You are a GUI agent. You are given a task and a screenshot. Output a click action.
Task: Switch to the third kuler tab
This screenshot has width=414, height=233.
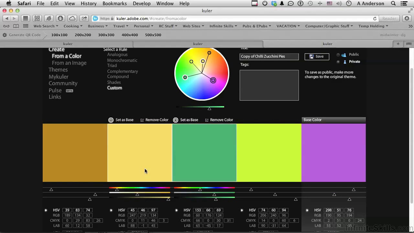pos(328,44)
